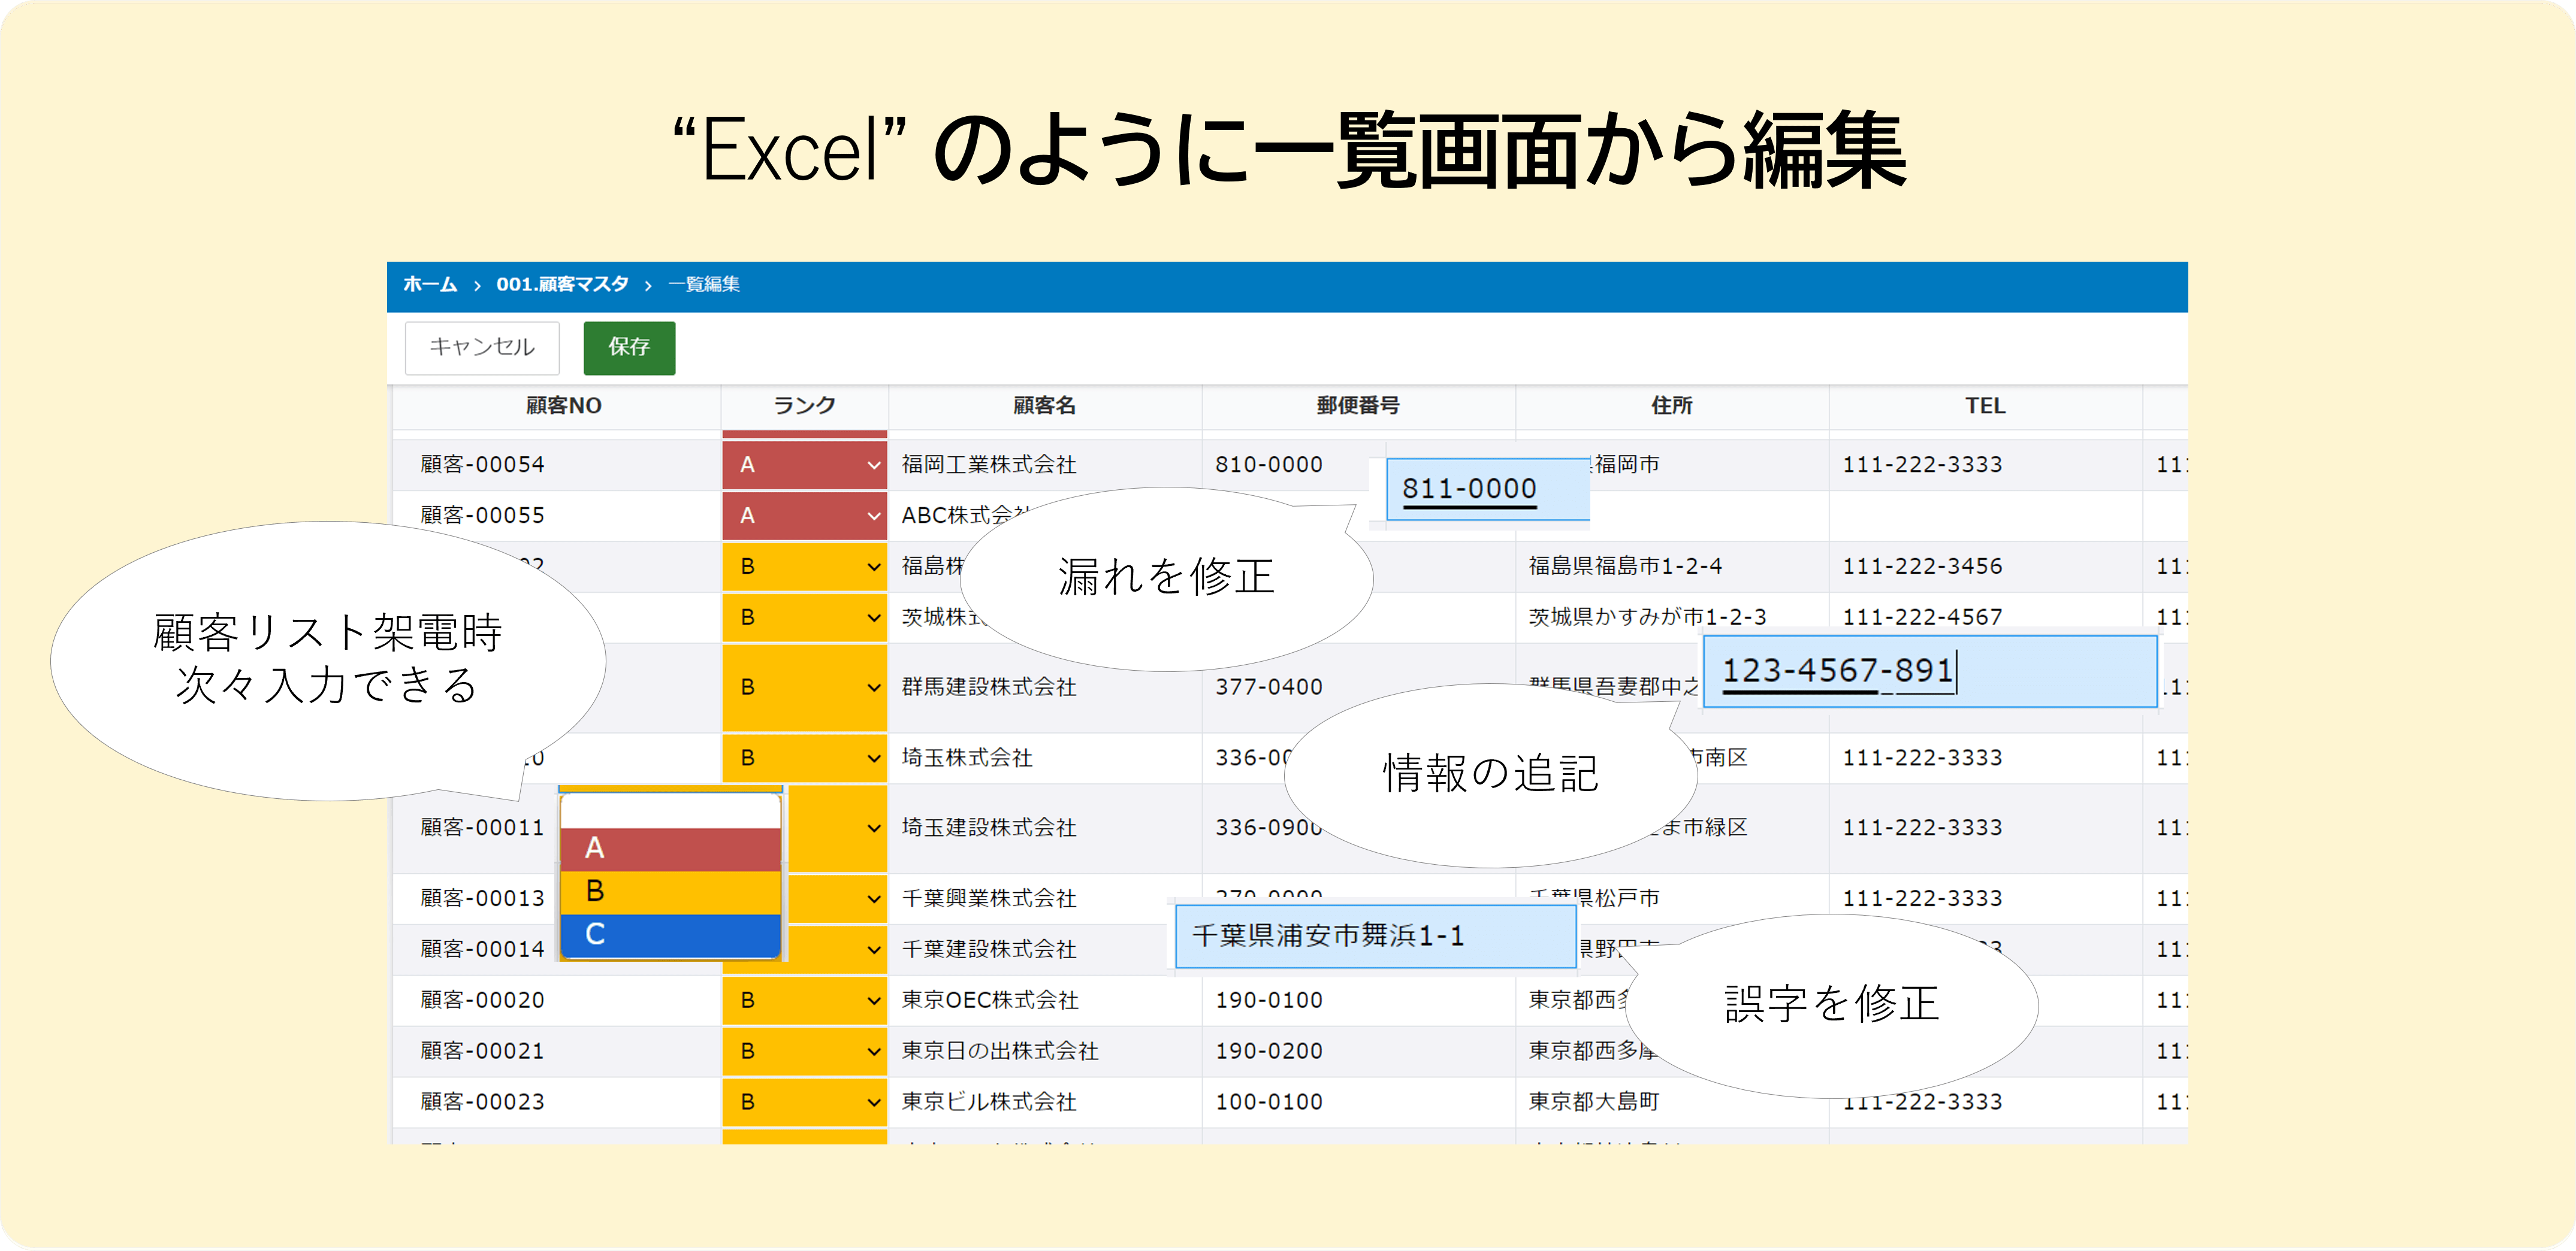The width and height of the screenshot is (2576, 1251).
Task: Click the 郵便番号 column header
Action: 1357,405
